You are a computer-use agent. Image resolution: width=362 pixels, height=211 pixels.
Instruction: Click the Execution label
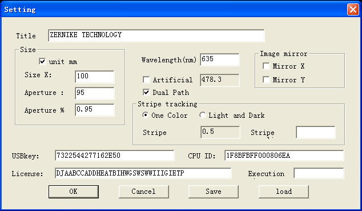(266, 174)
